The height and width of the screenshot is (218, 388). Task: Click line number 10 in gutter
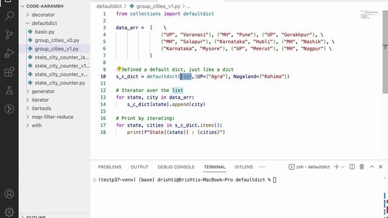(103, 76)
